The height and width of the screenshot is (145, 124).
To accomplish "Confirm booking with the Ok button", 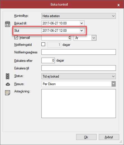I will coord(86,137).
